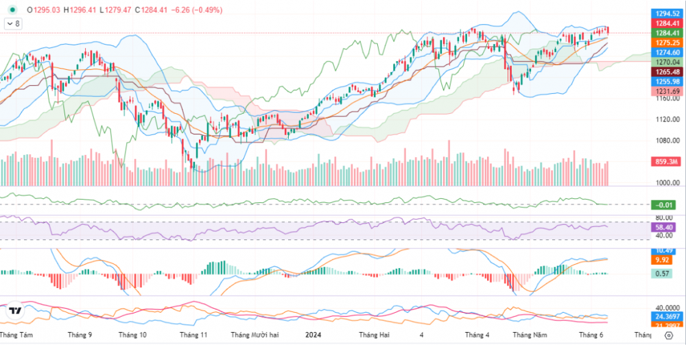The width and height of the screenshot is (686, 345).
Task: Click the -0.01 indicator value label
Action: click(x=664, y=204)
